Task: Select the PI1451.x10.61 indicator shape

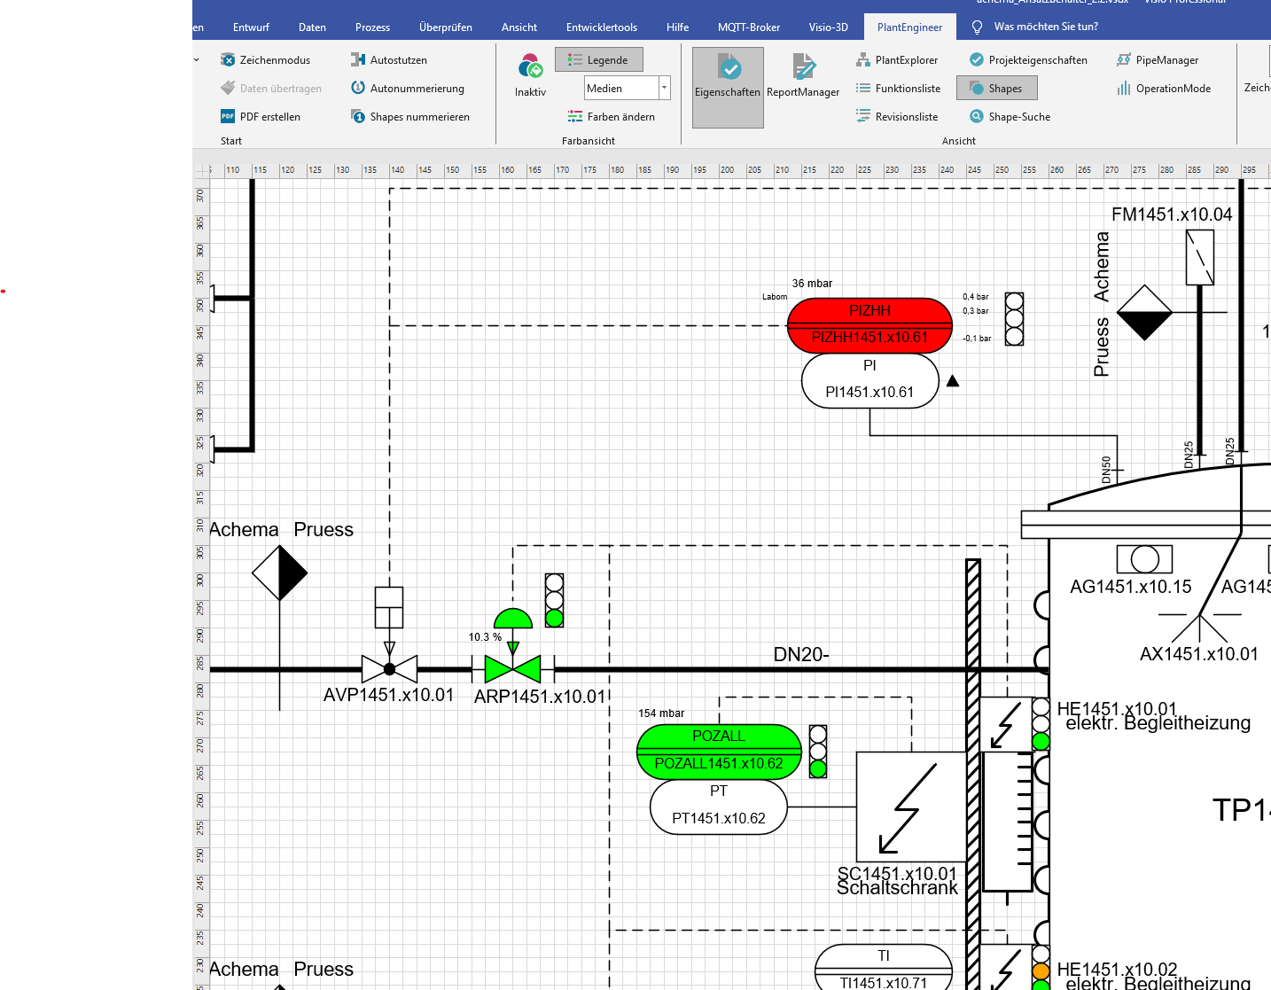Action: pos(869,380)
